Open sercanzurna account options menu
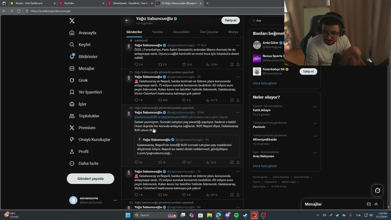The height and width of the screenshot is (220, 391). [115, 200]
